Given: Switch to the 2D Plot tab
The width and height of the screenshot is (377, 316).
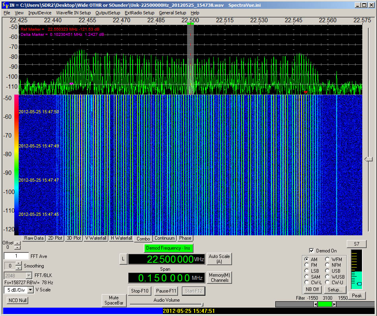Looking at the screenshot, I should pos(55,238).
